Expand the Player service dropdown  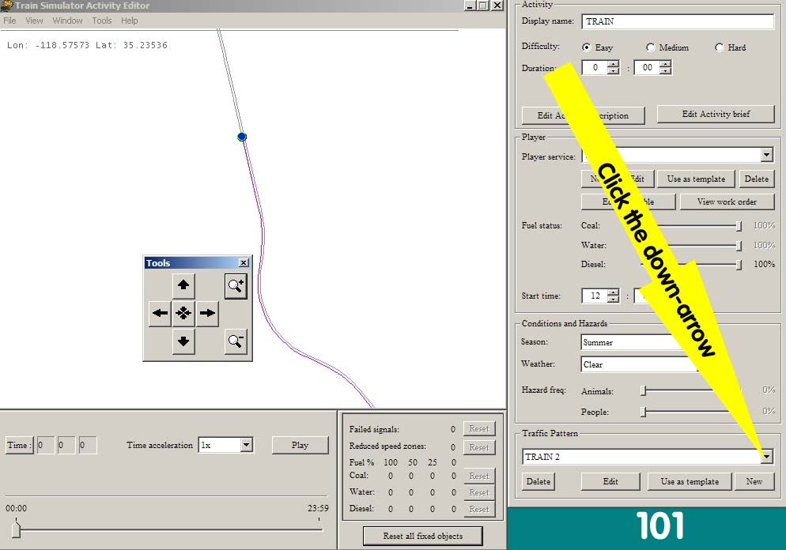coord(766,156)
